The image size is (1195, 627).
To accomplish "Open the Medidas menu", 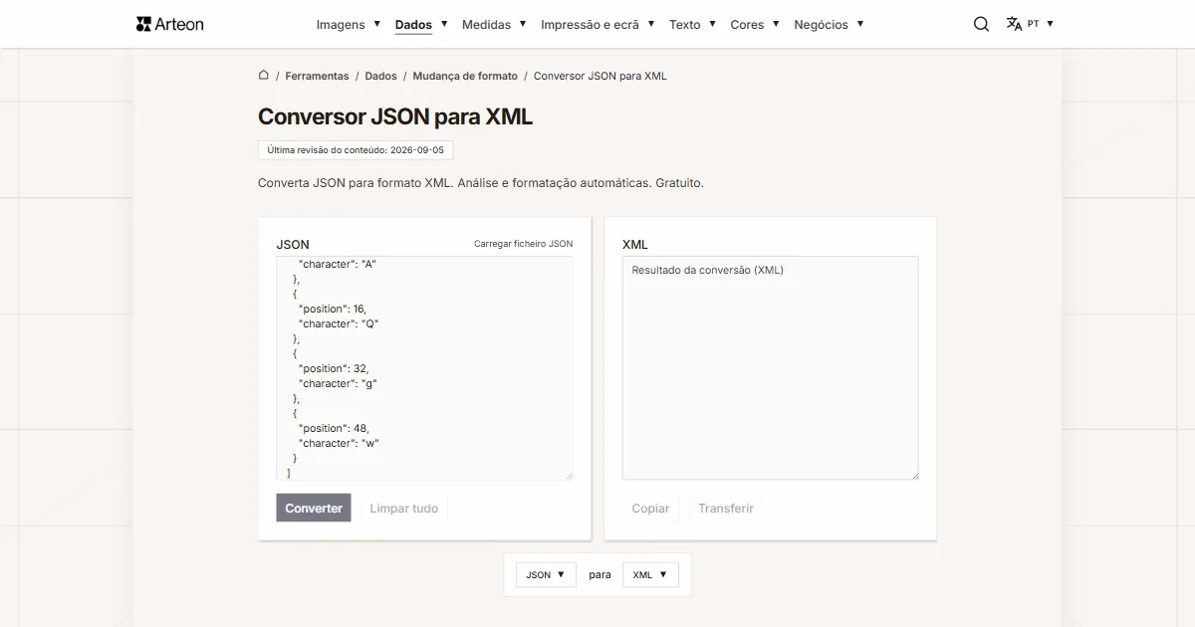I will 494,24.
